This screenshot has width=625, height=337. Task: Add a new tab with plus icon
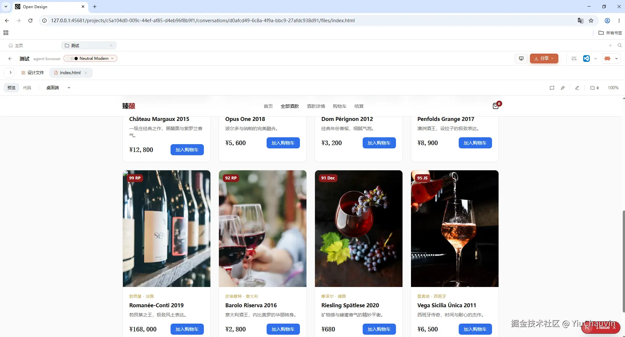pyautogui.click(x=610, y=45)
